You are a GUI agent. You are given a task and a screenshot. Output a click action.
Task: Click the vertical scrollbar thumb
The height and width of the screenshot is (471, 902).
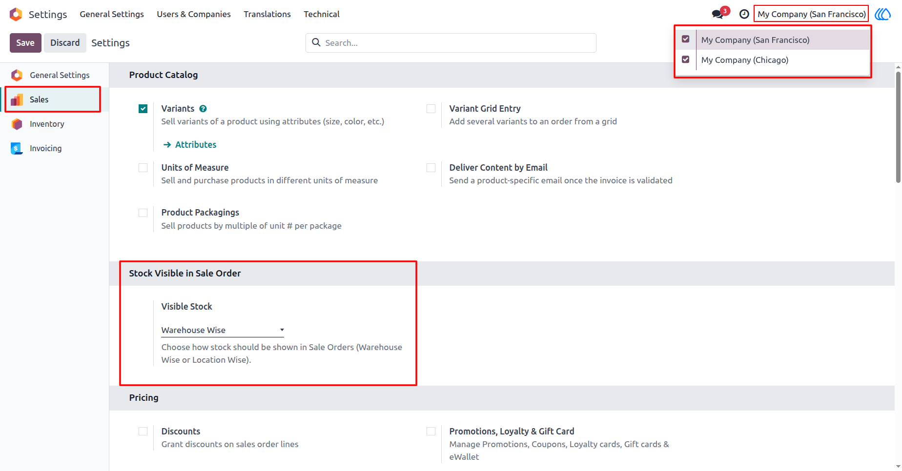coord(898,127)
